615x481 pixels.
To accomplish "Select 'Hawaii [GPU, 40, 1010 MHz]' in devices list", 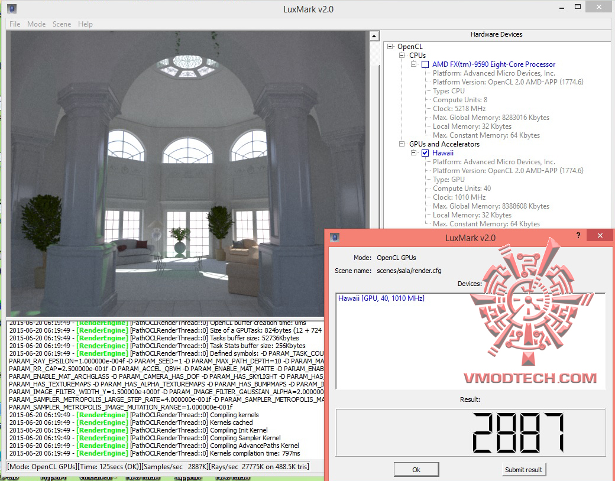I will click(x=381, y=298).
